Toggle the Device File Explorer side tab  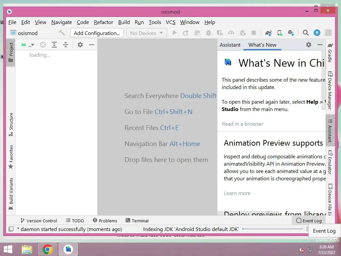click(330, 199)
